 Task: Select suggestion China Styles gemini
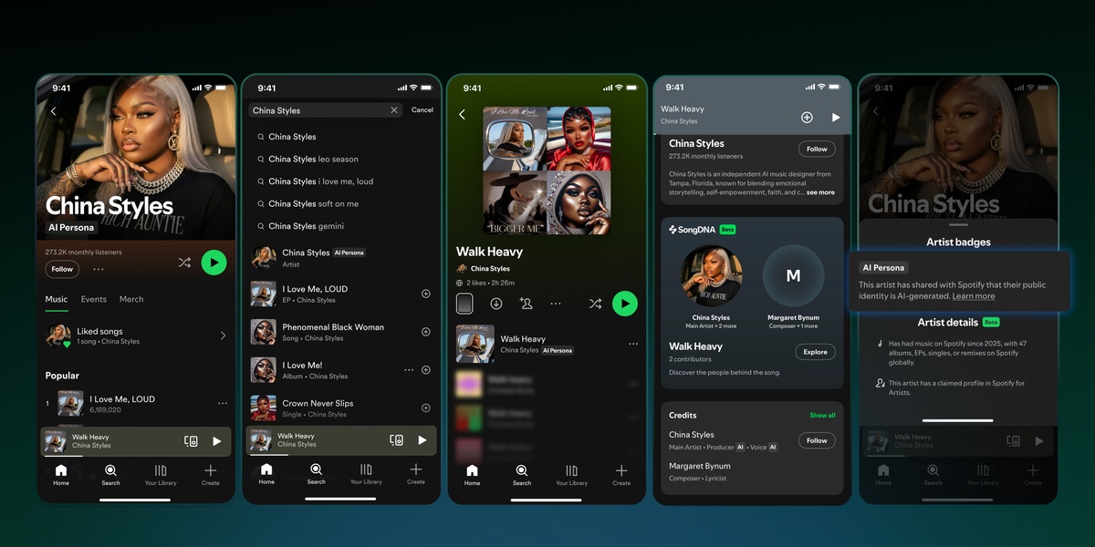click(x=301, y=226)
